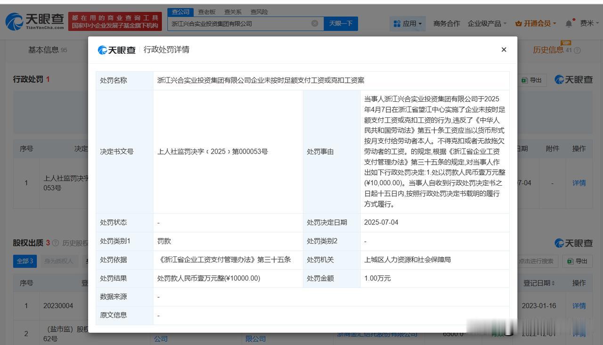The width and height of the screenshot is (603, 345).
Task: Sort by 登记日期 column
Action: (x=539, y=283)
